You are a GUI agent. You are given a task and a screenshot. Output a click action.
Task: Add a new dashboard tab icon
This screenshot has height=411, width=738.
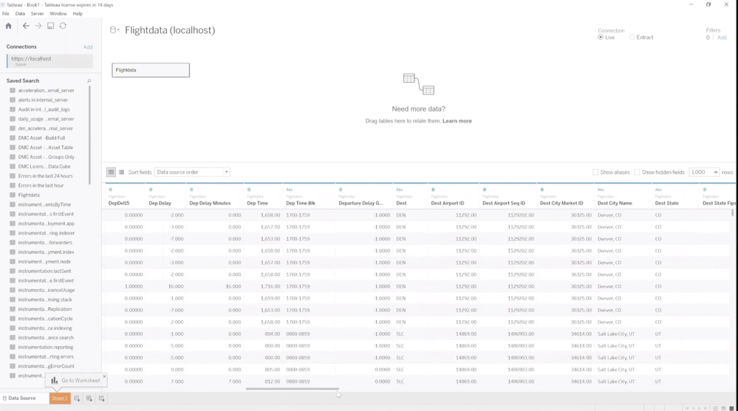pos(89,398)
